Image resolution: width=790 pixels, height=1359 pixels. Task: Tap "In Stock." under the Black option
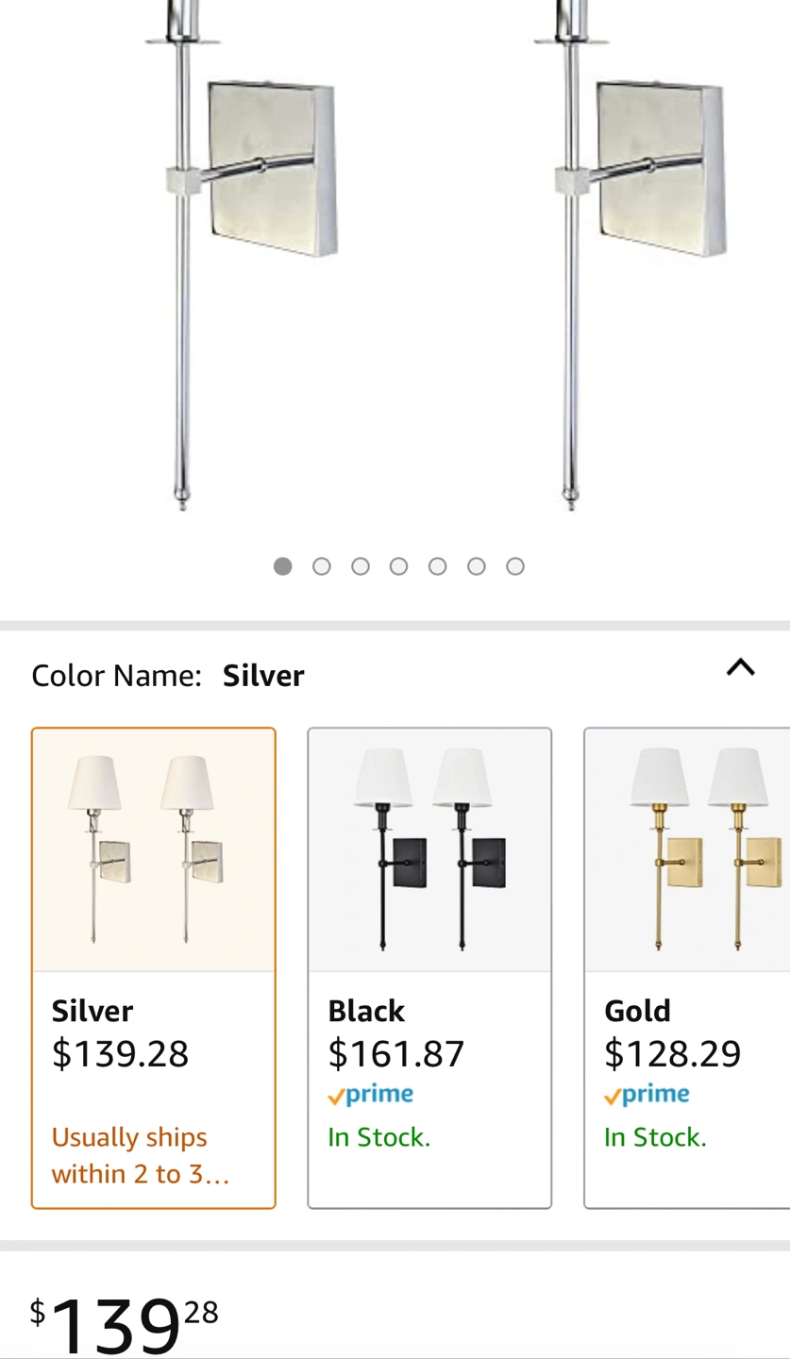[x=378, y=1137]
